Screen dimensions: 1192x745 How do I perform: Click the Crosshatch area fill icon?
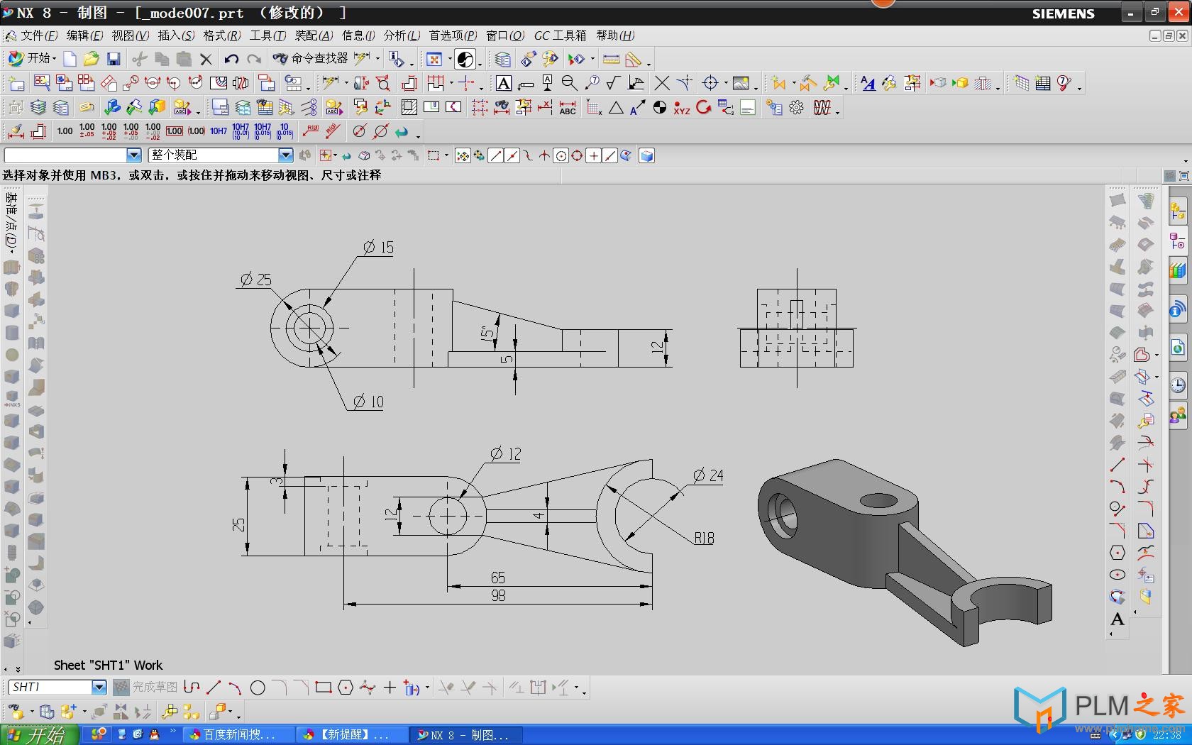coord(409,107)
